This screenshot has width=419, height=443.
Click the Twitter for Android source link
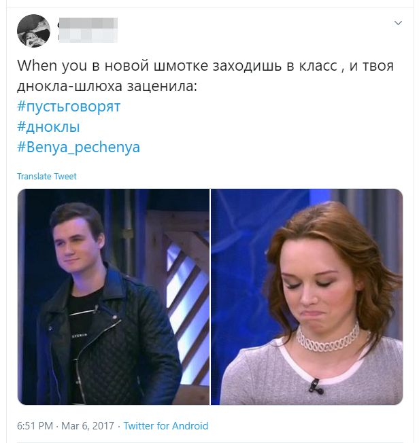tap(166, 426)
